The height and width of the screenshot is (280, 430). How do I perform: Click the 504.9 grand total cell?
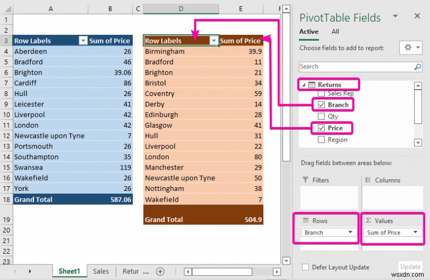coord(241,215)
